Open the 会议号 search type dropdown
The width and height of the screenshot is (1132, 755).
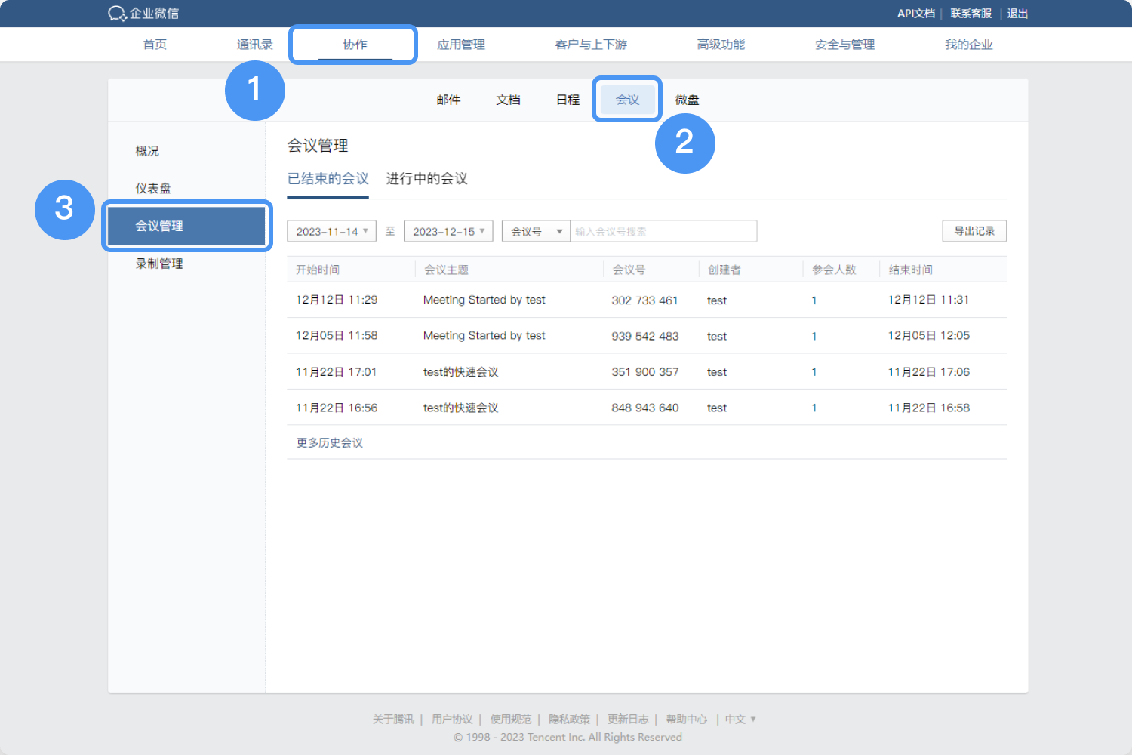[536, 231]
